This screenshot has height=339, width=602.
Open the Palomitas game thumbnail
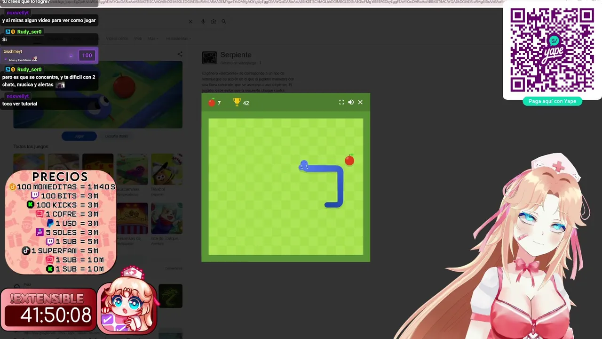(132, 218)
